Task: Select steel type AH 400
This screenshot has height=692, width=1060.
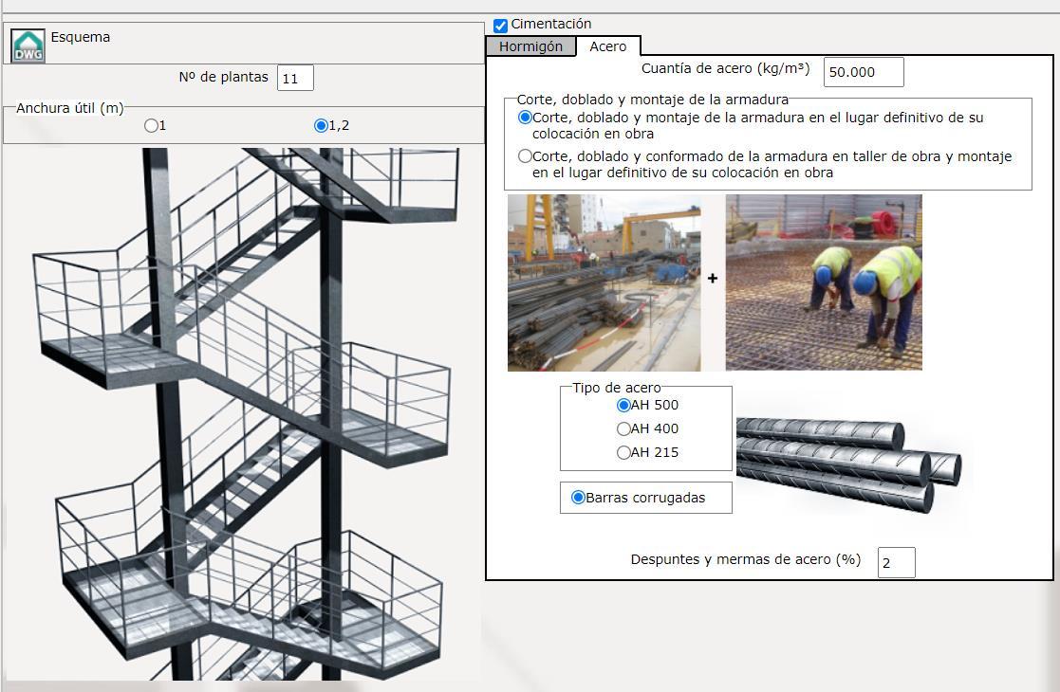Action: (623, 428)
